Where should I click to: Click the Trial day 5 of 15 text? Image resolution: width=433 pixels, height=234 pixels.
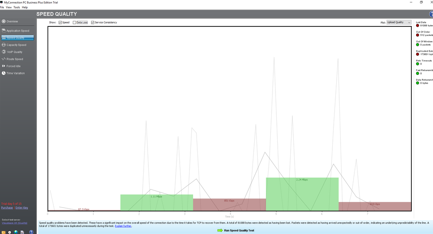pos(11,204)
